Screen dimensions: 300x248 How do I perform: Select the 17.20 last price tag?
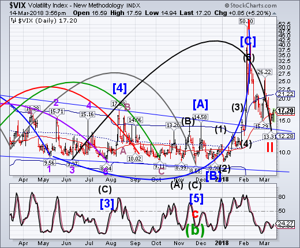pos(286,110)
